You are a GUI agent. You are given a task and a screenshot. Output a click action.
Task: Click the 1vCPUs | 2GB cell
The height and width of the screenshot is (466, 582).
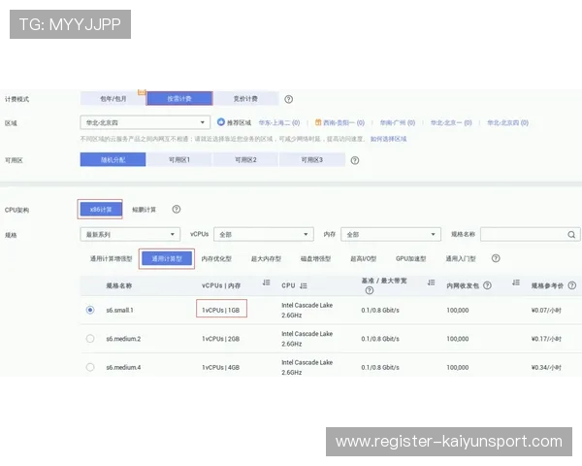click(221, 339)
